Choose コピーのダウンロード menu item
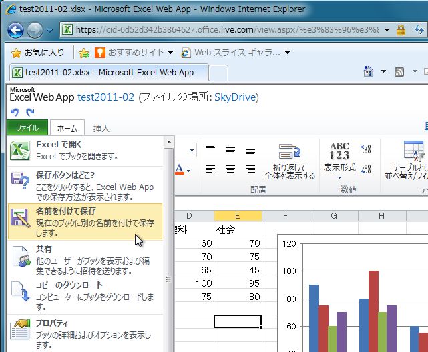The height and width of the screenshot is (352, 428). [85, 295]
